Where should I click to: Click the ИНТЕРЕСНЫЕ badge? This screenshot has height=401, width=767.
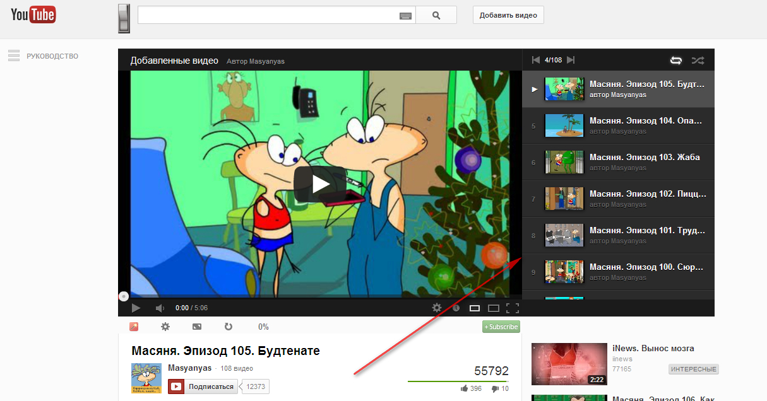point(693,369)
